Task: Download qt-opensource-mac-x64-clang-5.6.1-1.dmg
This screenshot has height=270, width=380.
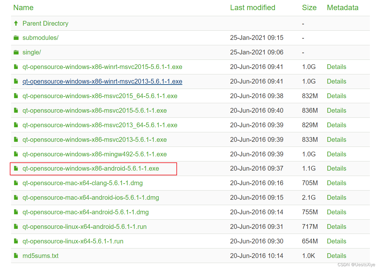Action: [83, 183]
